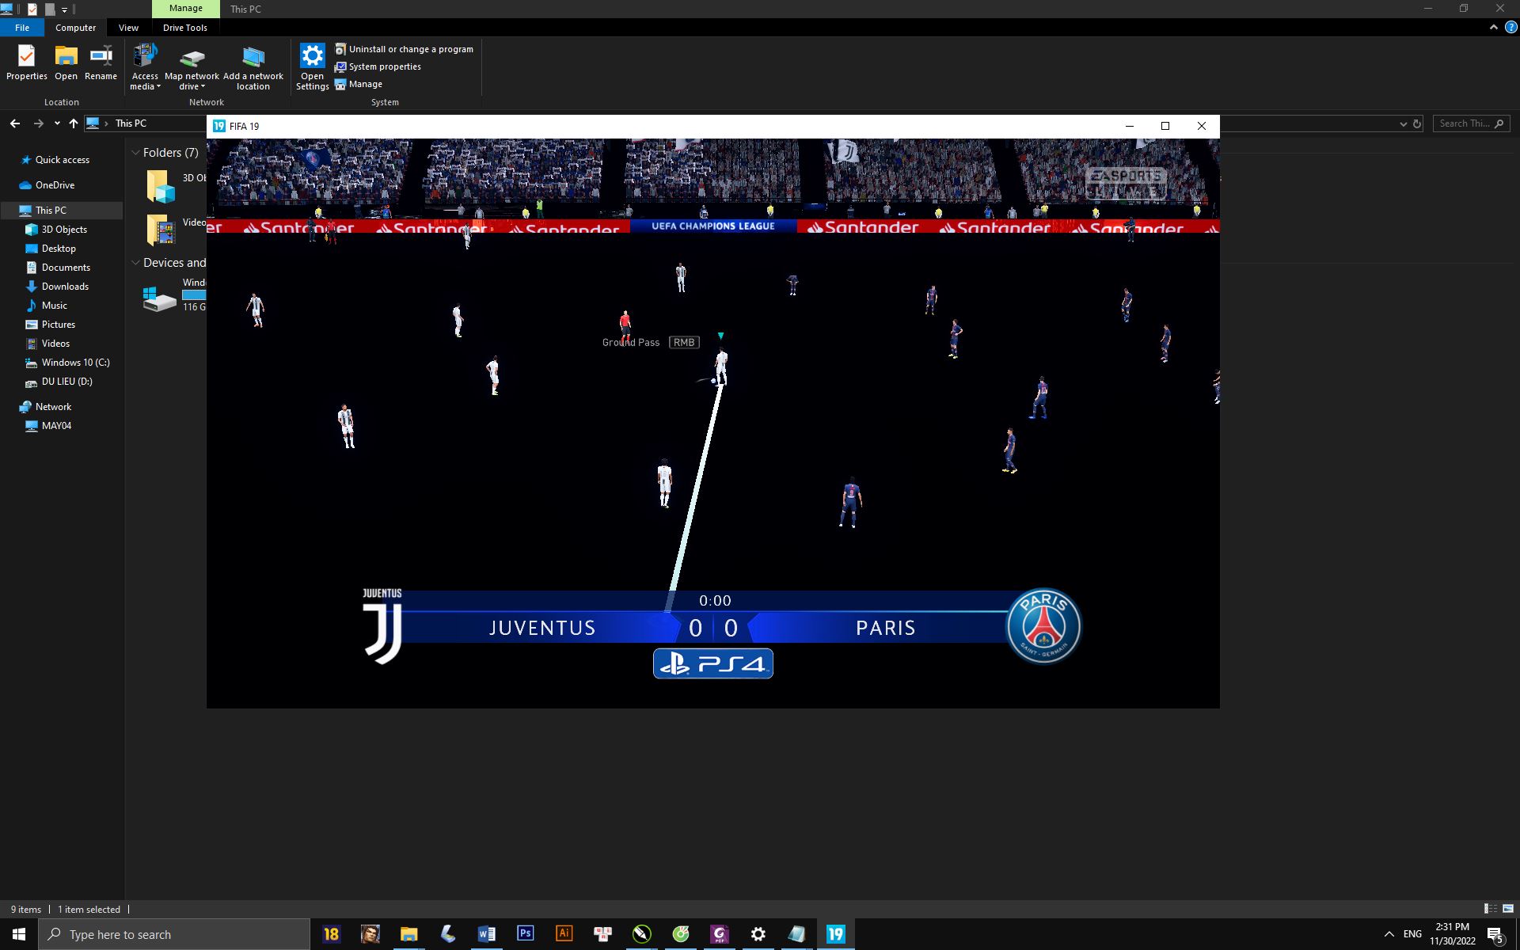Open FIFA 18 from the taskbar
Image resolution: width=1520 pixels, height=950 pixels.
coord(332,934)
